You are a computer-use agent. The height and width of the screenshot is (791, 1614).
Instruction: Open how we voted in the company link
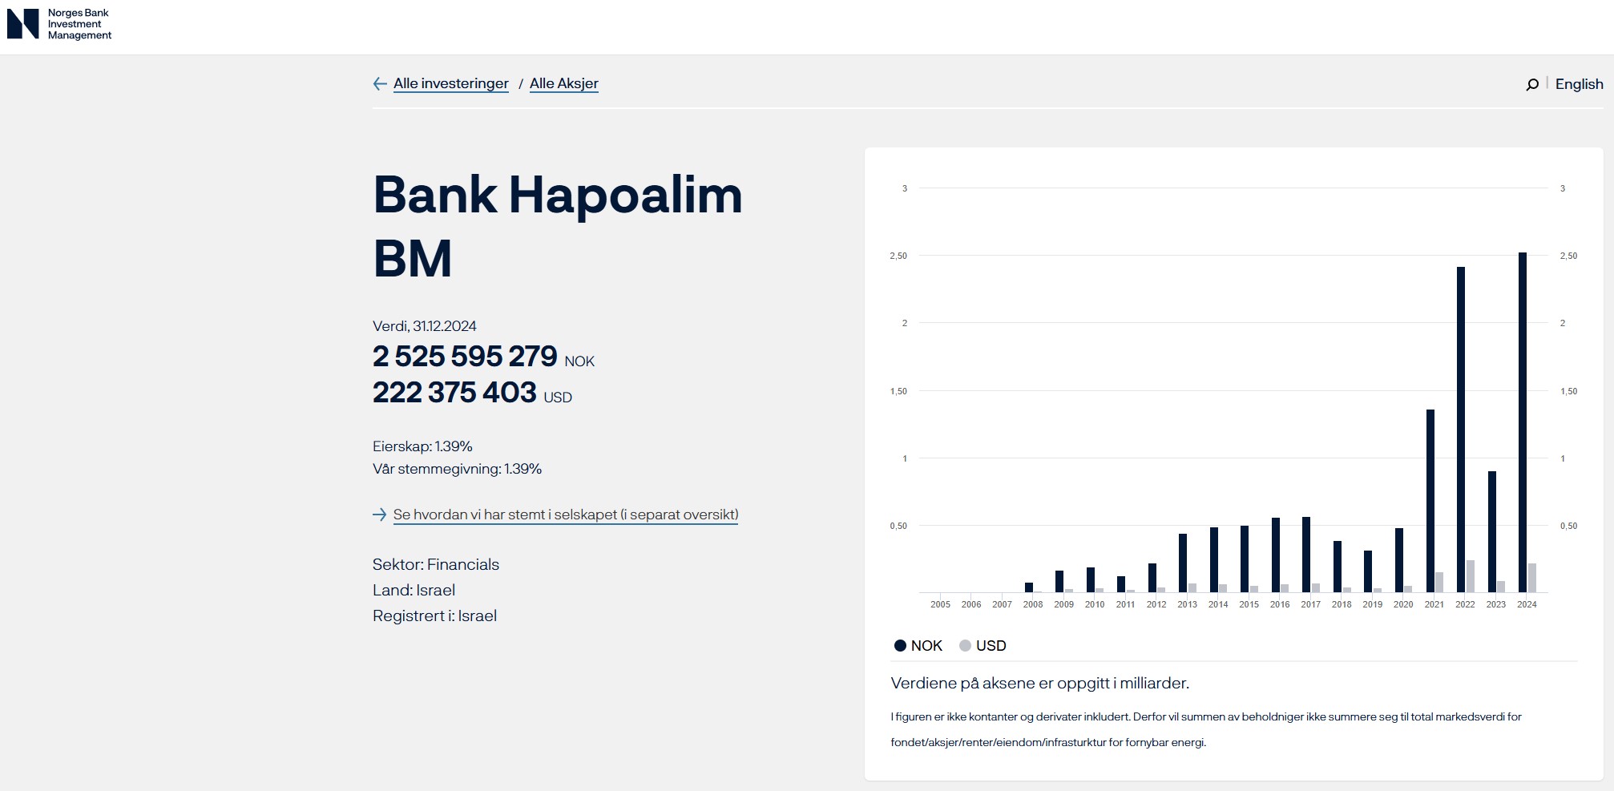pyautogui.click(x=565, y=515)
